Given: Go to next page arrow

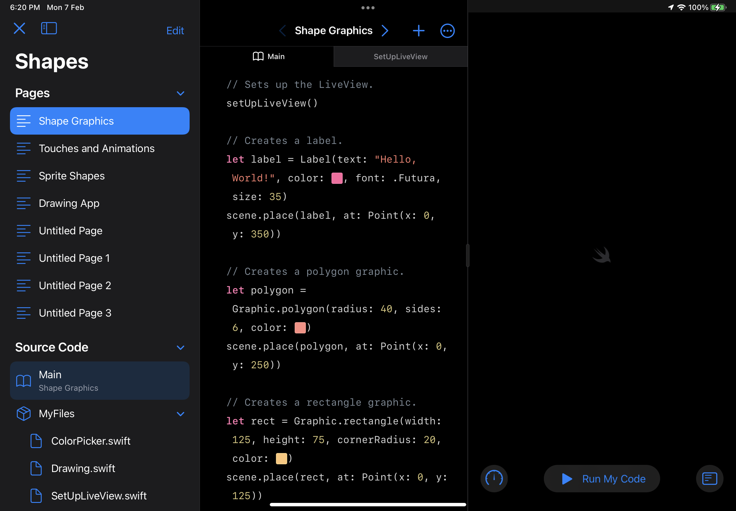Looking at the screenshot, I should coord(385,31).
